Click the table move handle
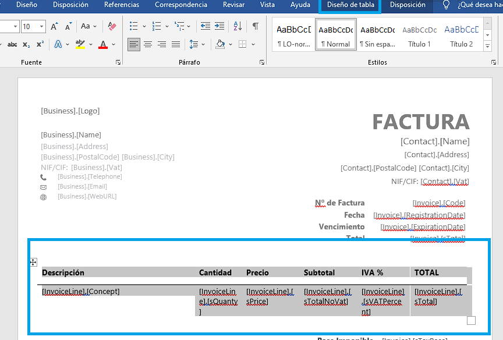Screen dimensions: 503x340 click(x=33, y=263)
